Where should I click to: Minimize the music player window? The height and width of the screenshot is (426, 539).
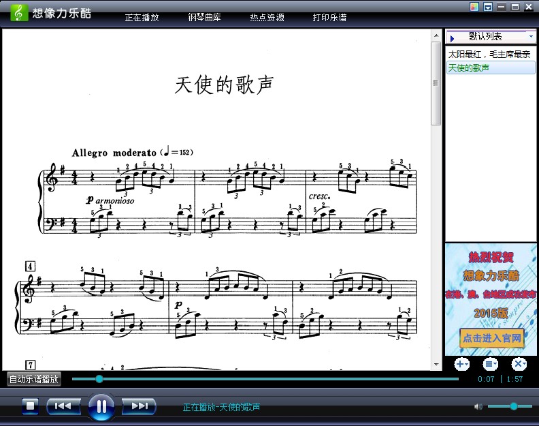tap(502, 7)
